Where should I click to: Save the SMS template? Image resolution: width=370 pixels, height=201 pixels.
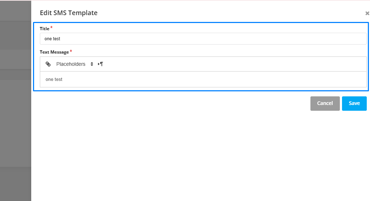[354, 103]
